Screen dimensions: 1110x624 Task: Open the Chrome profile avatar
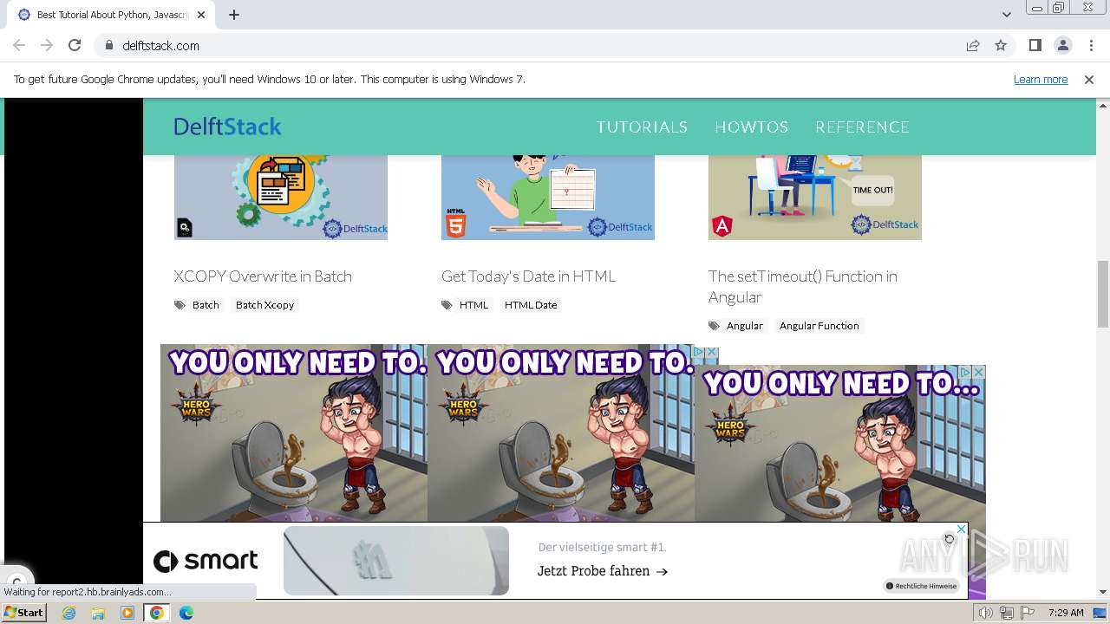(1062, 45)
